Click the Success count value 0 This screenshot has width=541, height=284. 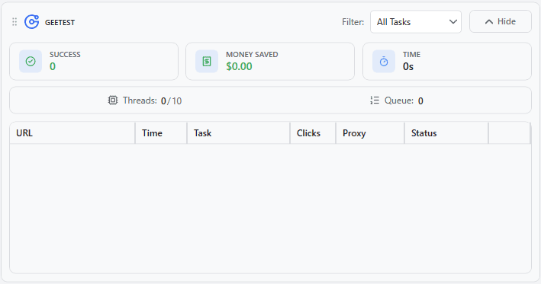[53, 66]
